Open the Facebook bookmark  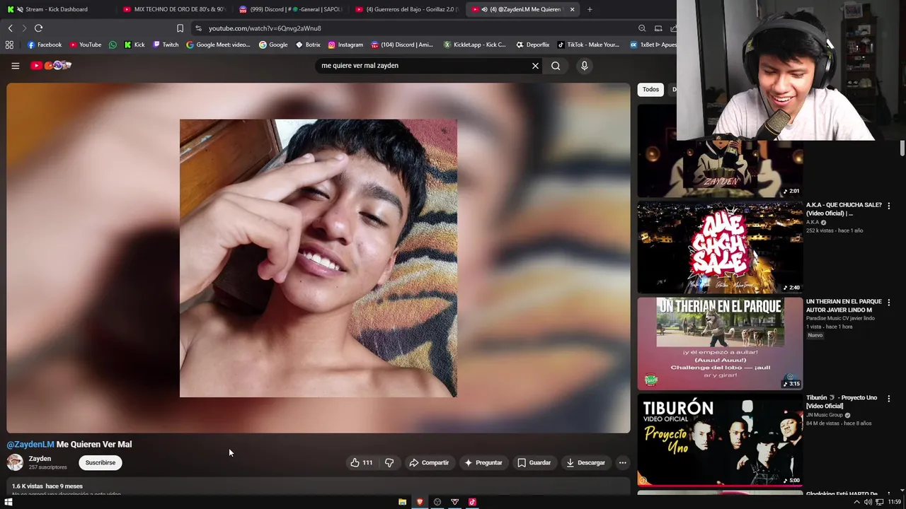pos(45,45)
